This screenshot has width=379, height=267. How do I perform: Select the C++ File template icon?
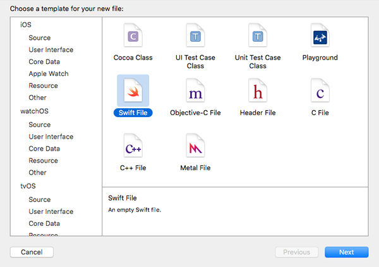(x=133, y=147)
